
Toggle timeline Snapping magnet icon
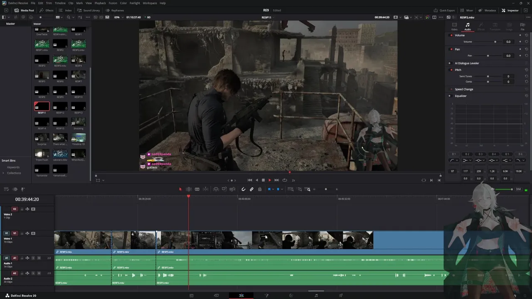[x=244, y=189]
